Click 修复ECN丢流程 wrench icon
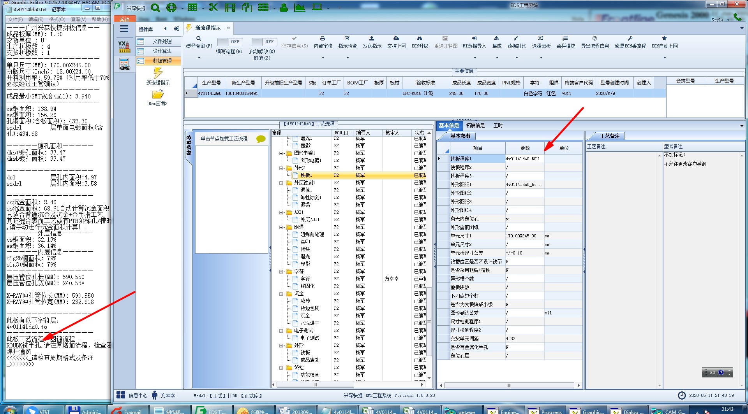Image resolution: width=748 pixels, height=414 pixels. 630,39
